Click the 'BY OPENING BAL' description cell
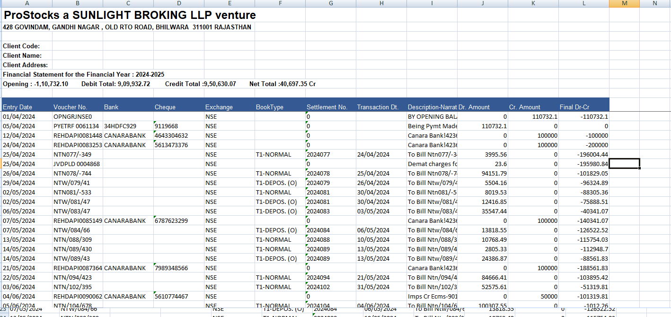The height and width of the screenshot is (317, 671). pos(432,116)
